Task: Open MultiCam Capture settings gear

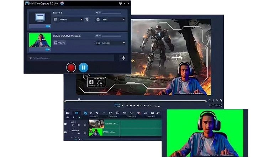Action: click(123, 58)
